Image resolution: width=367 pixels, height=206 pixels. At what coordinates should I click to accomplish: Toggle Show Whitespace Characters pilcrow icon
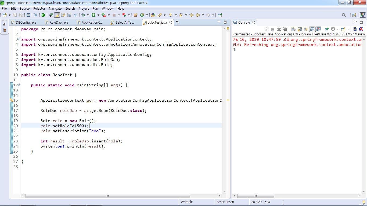click(75, 15)
